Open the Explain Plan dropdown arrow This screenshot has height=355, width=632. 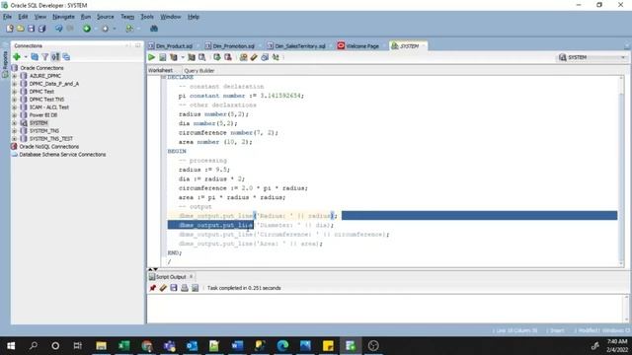click(183, 57)
